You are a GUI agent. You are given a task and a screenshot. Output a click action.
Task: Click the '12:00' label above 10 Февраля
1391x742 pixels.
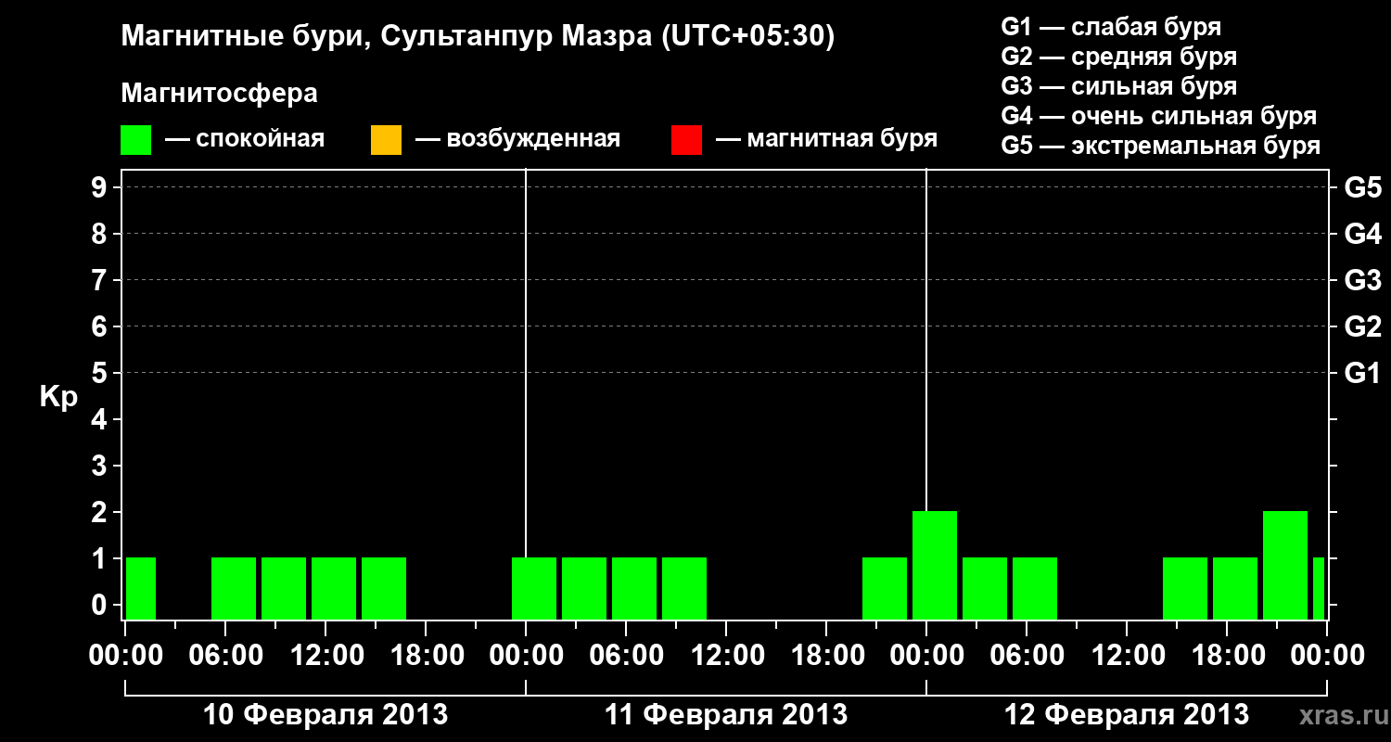click(x=325, y=656)
